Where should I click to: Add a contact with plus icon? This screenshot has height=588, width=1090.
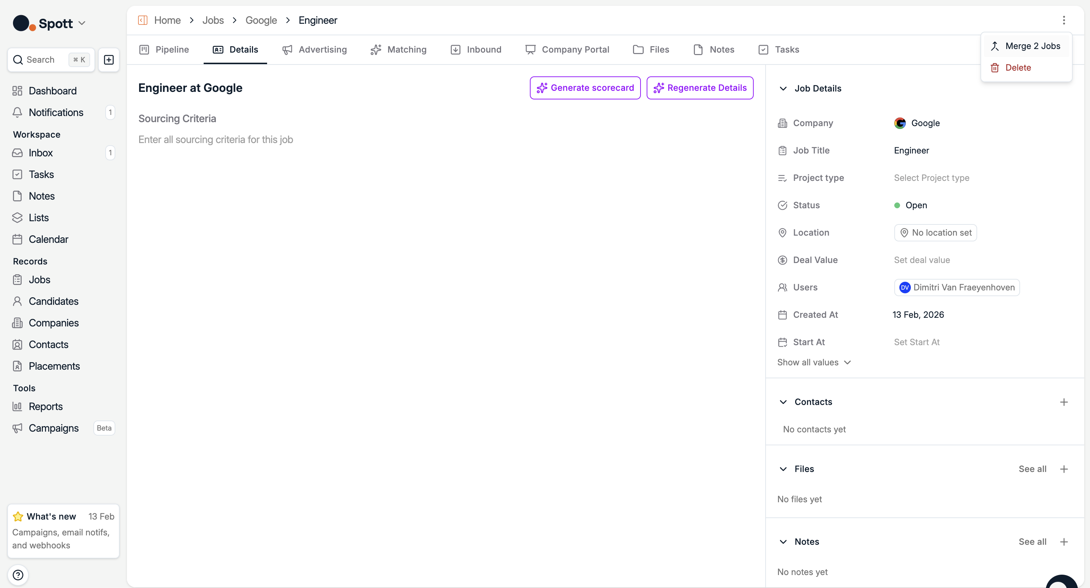[1064, 402]
